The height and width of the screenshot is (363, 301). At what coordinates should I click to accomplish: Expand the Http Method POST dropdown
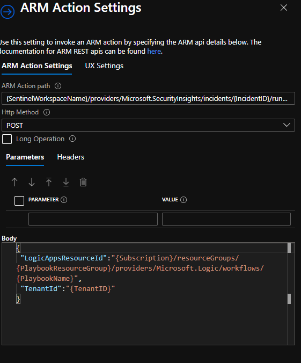[148, 125]
